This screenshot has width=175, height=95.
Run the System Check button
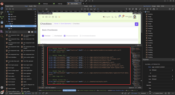(x=158, y=93)
